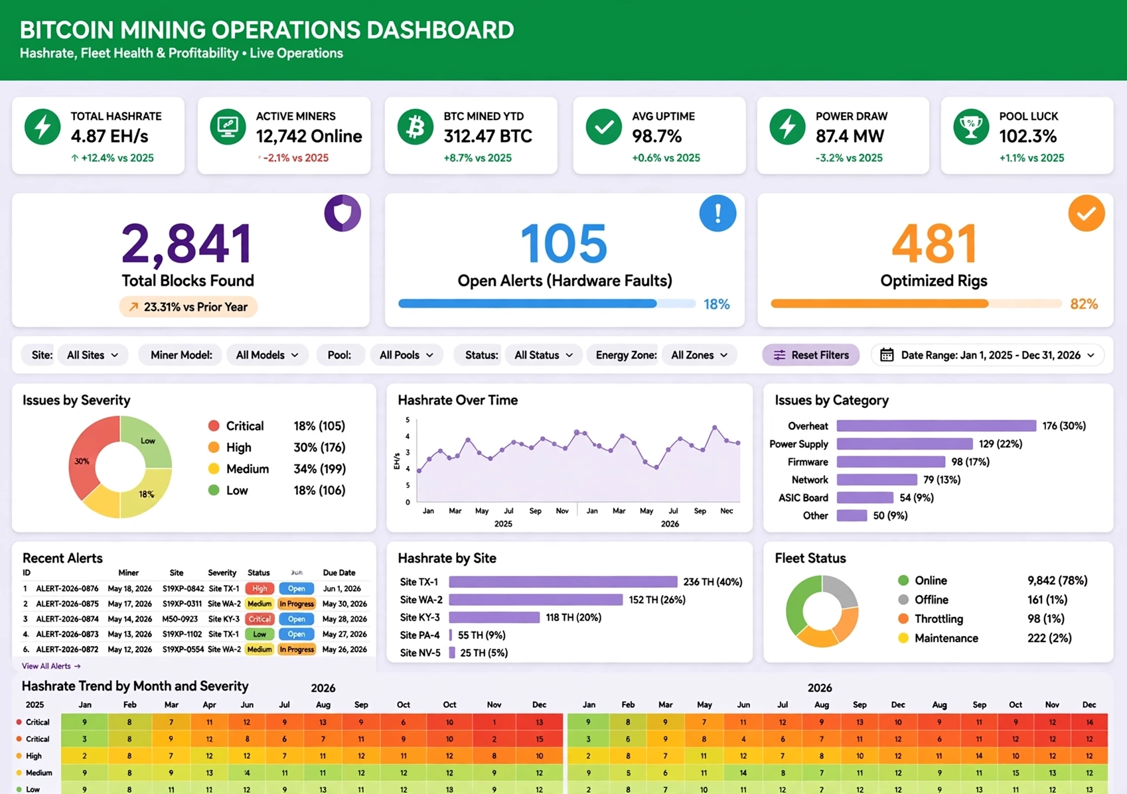
Task: Expand the All Status dropdown
Action: click(x=544, y=355)
